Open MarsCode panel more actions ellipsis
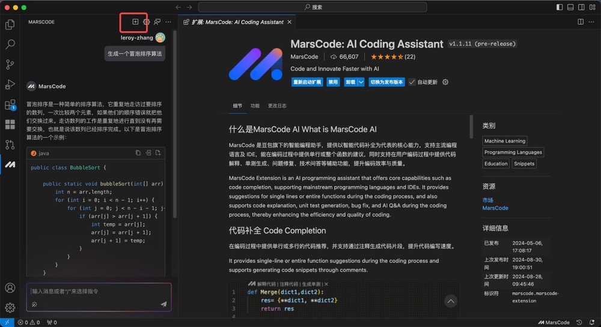The image size is (601, 327). click(x=168, y=22)
